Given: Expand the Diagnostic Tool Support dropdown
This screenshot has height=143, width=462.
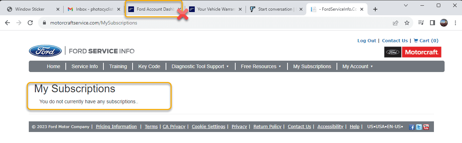Looking at the screenshot, I should point(200,66).
